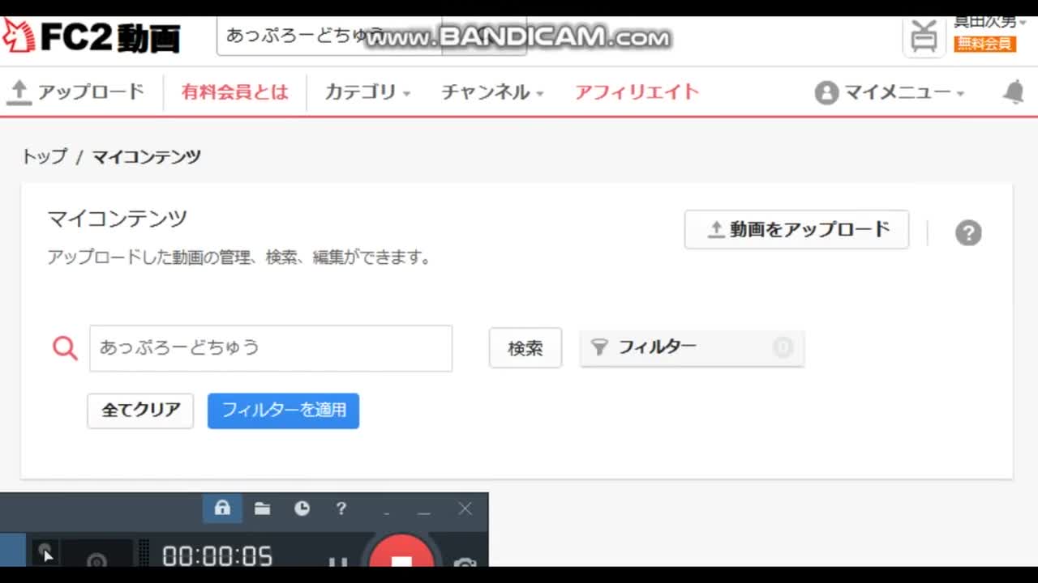Open the notification bell
The height and width of the screenshot is (583, 1038).
pos(1013,92)
